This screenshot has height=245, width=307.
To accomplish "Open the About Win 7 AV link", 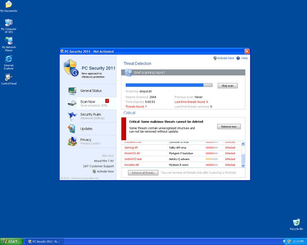I will point(104,161).
